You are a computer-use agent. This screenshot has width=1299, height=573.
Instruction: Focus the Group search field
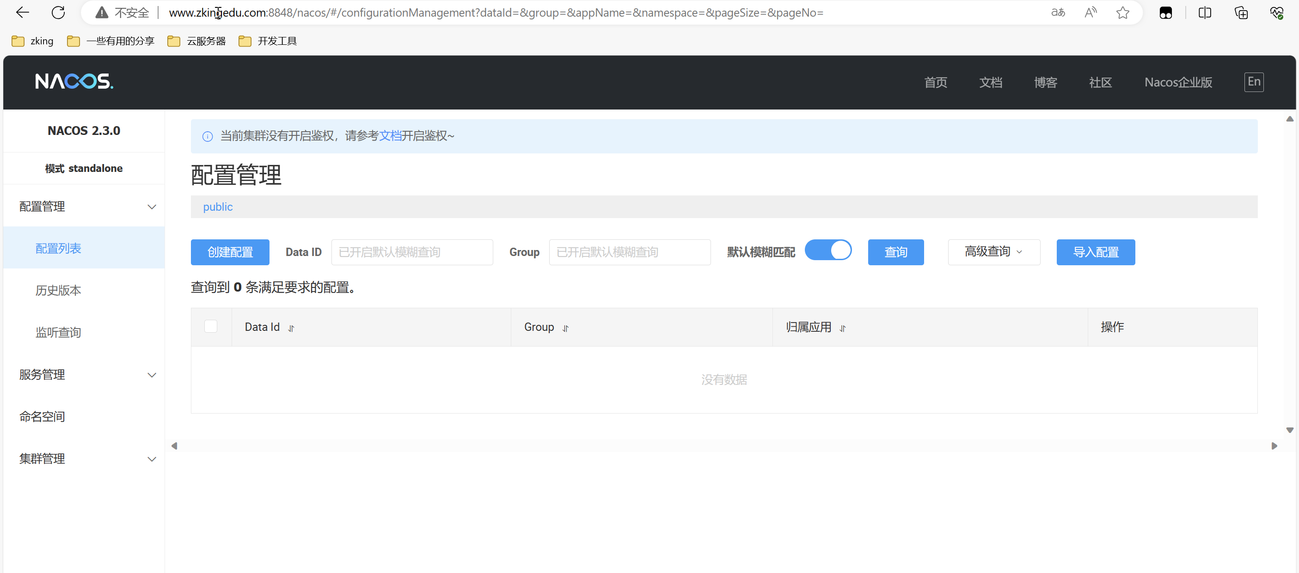pos(629,251)
